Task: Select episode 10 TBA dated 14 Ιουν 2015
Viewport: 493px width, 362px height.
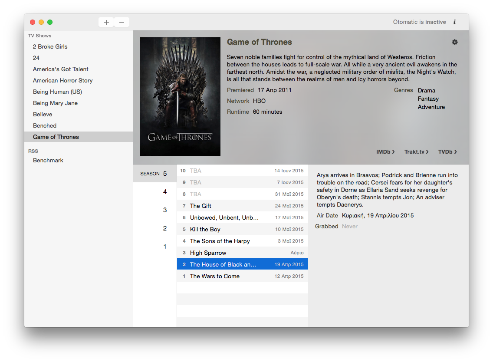Action: click(x=243, y=171)
